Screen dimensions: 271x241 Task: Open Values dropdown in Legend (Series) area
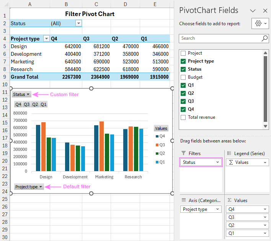(x=265, y=162)
